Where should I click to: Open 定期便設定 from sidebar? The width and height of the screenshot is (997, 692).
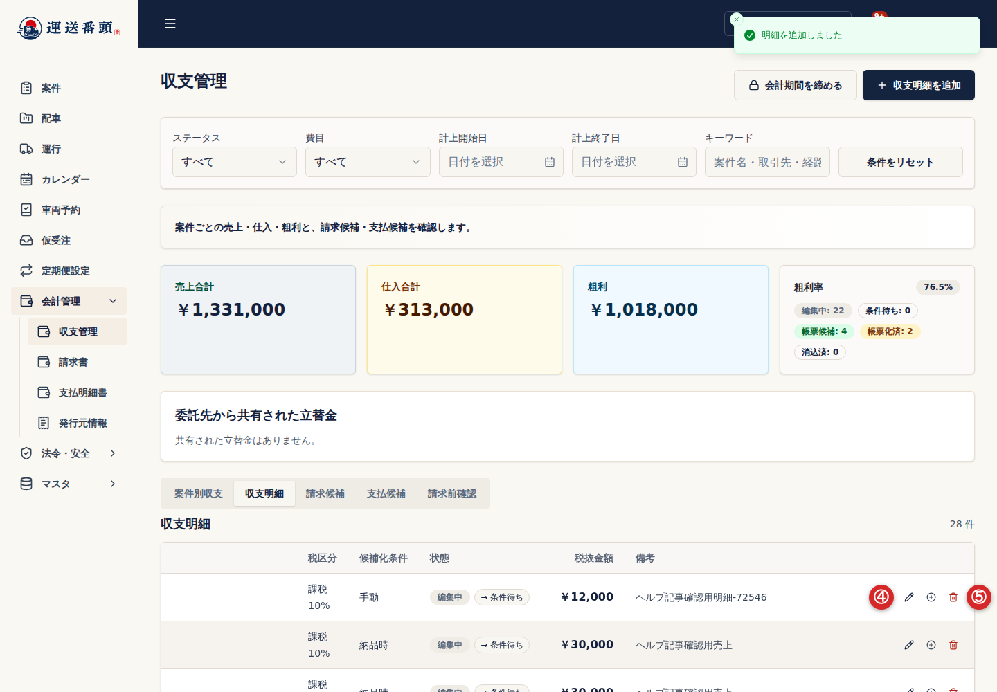tap(69, 271)
